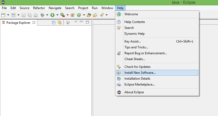This screenshot has height=116, width=218.
Task: Click the Debug bug icon
Action: [42, 15]
